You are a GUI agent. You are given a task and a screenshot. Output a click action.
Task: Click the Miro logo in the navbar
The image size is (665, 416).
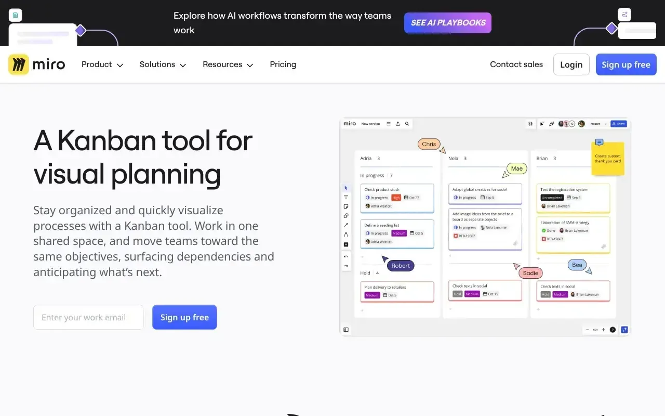[x=37, y=64]
